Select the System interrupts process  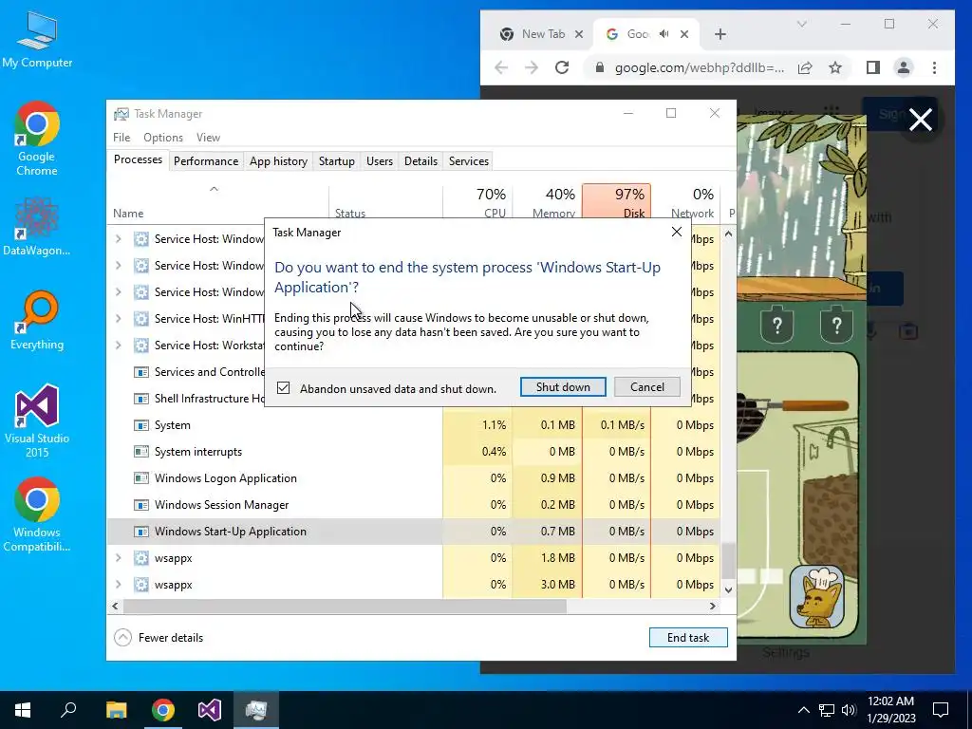coord(198,452)
